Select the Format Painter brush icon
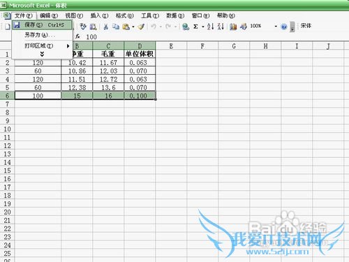The image size is (349, 262). pos(141,27)
